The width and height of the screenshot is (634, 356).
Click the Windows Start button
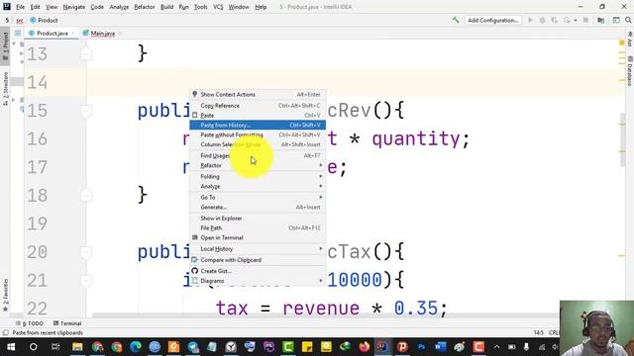[x=11, y=347]
